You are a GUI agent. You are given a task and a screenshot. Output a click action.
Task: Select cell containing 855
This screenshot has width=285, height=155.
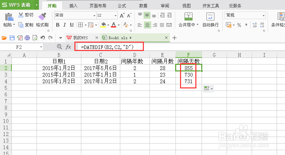(189, 68)
